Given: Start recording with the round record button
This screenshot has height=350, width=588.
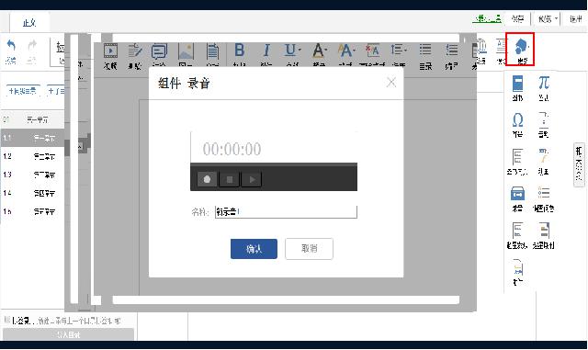Looking at the screenshot, I should 207,179.
